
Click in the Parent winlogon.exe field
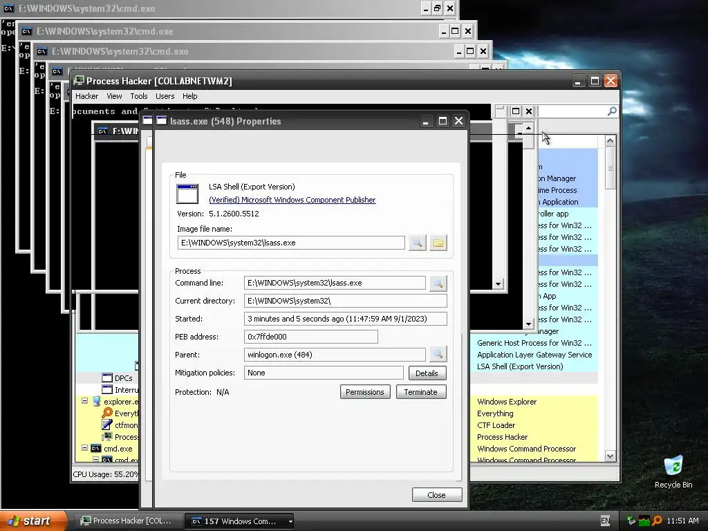tap(335, 355)
